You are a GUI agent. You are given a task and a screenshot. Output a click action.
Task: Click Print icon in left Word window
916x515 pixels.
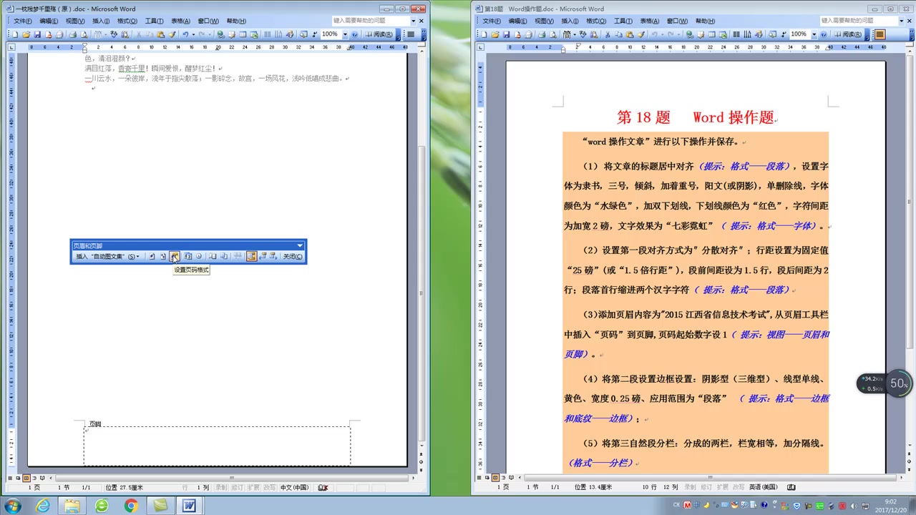[x=73, y=34]
